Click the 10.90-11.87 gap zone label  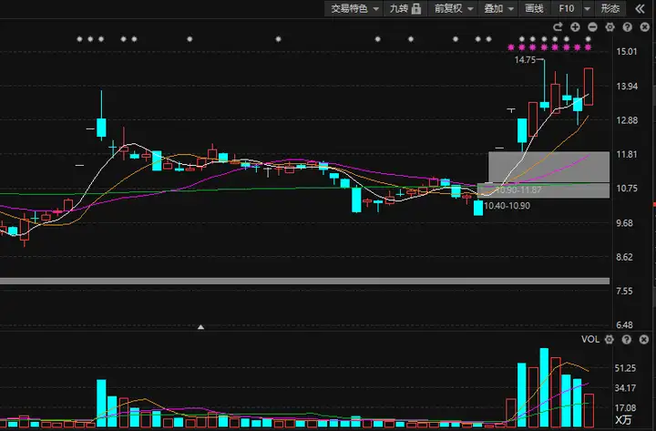pos(518,190)
